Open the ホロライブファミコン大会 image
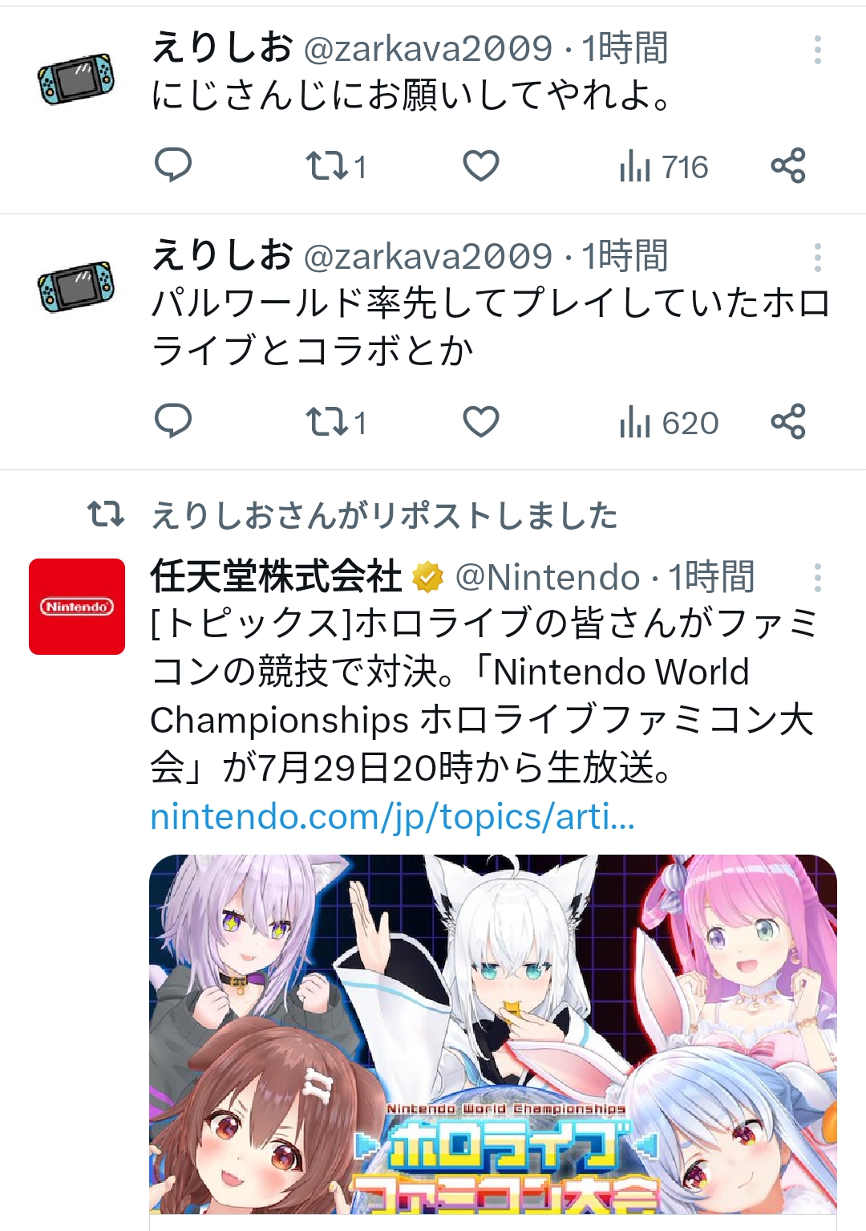 (x=493, y=1035)
